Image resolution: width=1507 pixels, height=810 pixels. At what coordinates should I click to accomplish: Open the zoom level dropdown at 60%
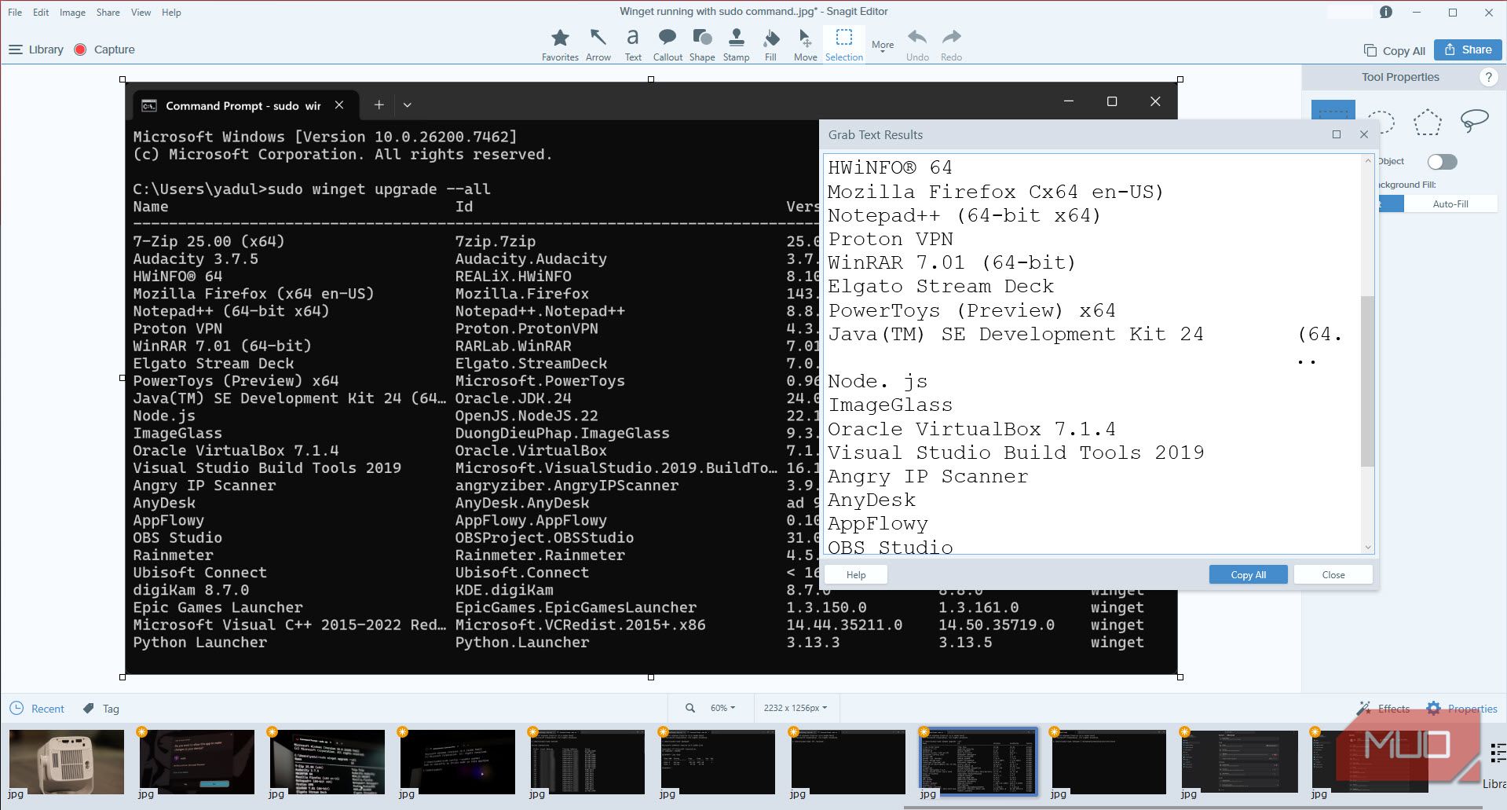[722, 708]
